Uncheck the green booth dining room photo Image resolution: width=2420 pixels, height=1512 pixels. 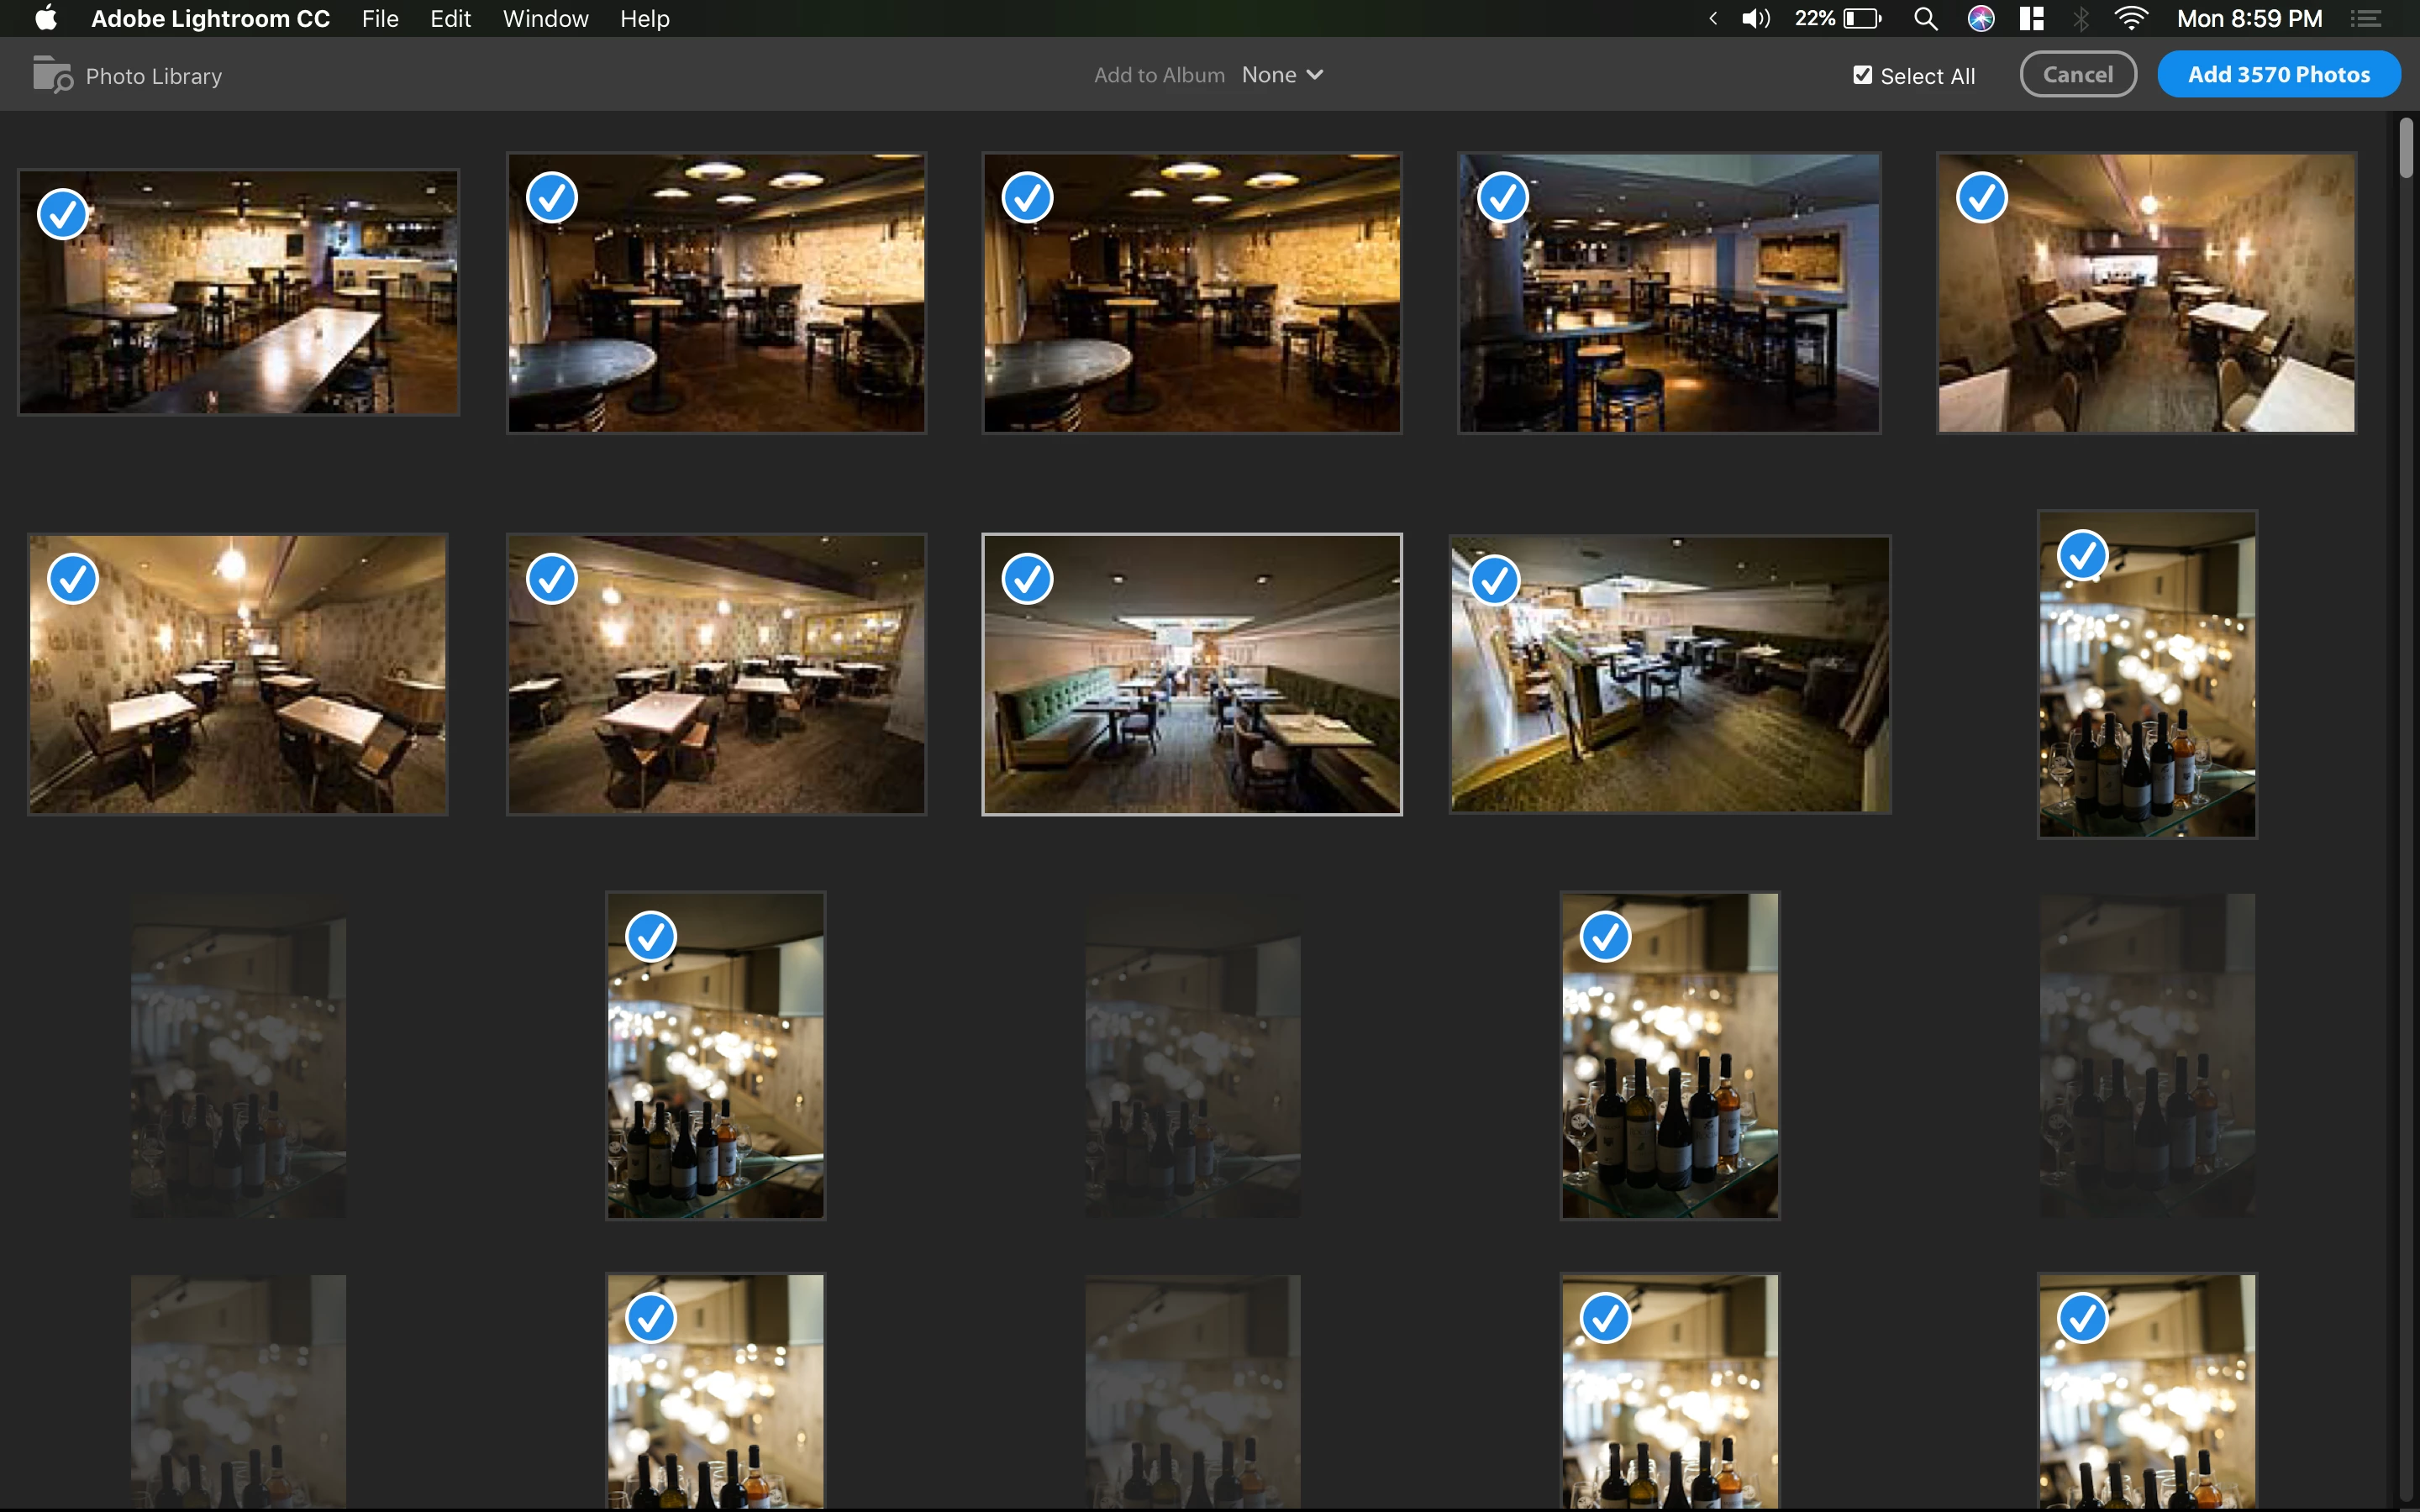(x=1027, y=579)
